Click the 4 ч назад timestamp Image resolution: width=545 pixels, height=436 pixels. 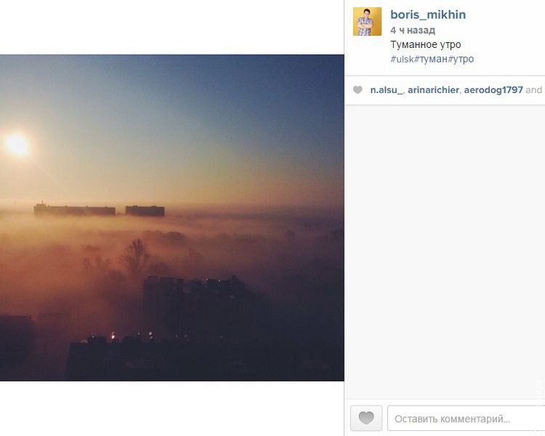[413, 31]
